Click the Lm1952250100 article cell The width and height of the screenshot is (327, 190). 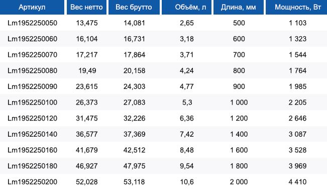[32, 103]
